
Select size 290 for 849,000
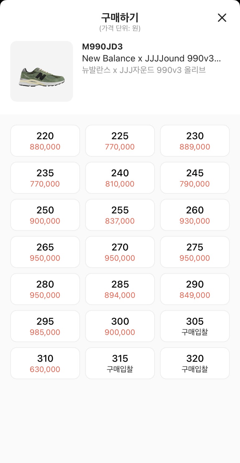tap(195, 289)
